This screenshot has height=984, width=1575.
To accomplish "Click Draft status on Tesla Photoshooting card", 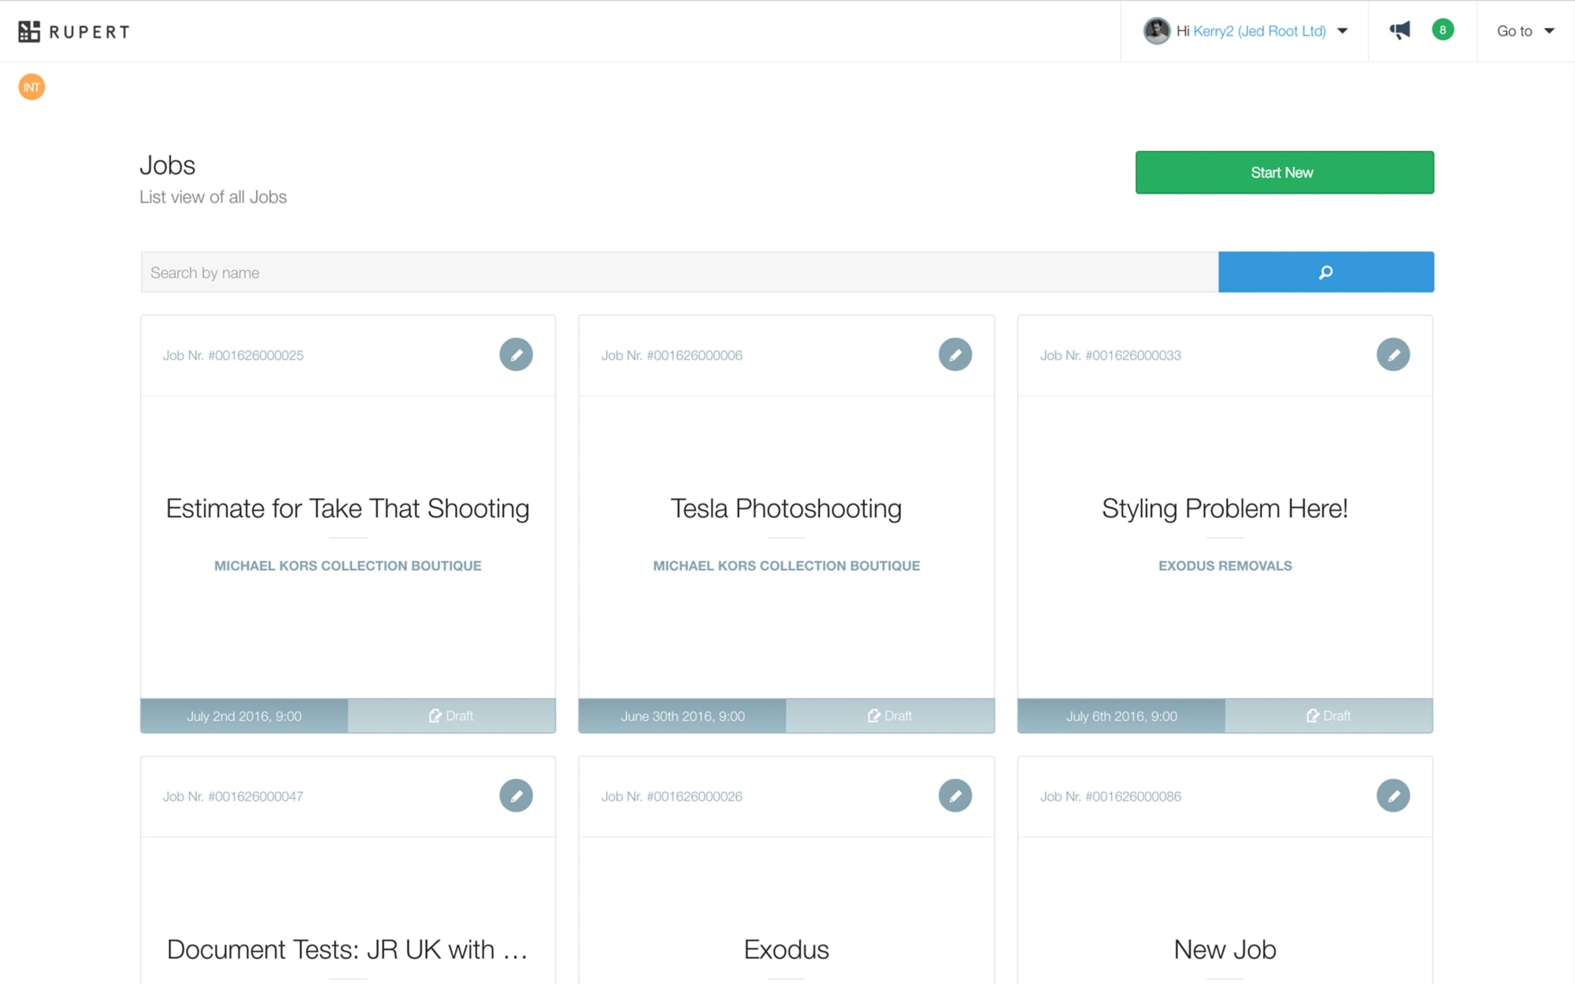I will coord(890,716).
